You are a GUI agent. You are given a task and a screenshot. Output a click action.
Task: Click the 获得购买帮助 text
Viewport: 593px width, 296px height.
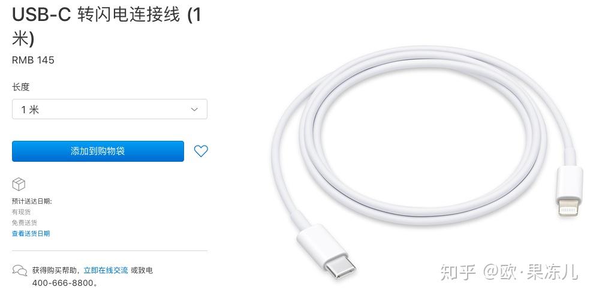tap(55, 270)
